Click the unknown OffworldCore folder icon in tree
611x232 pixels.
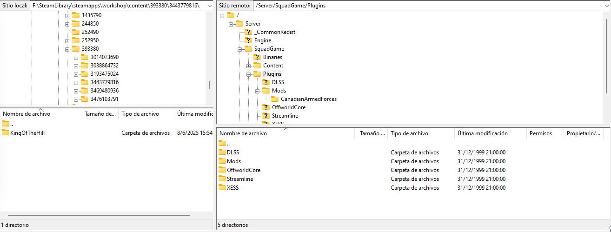(266, 107)
